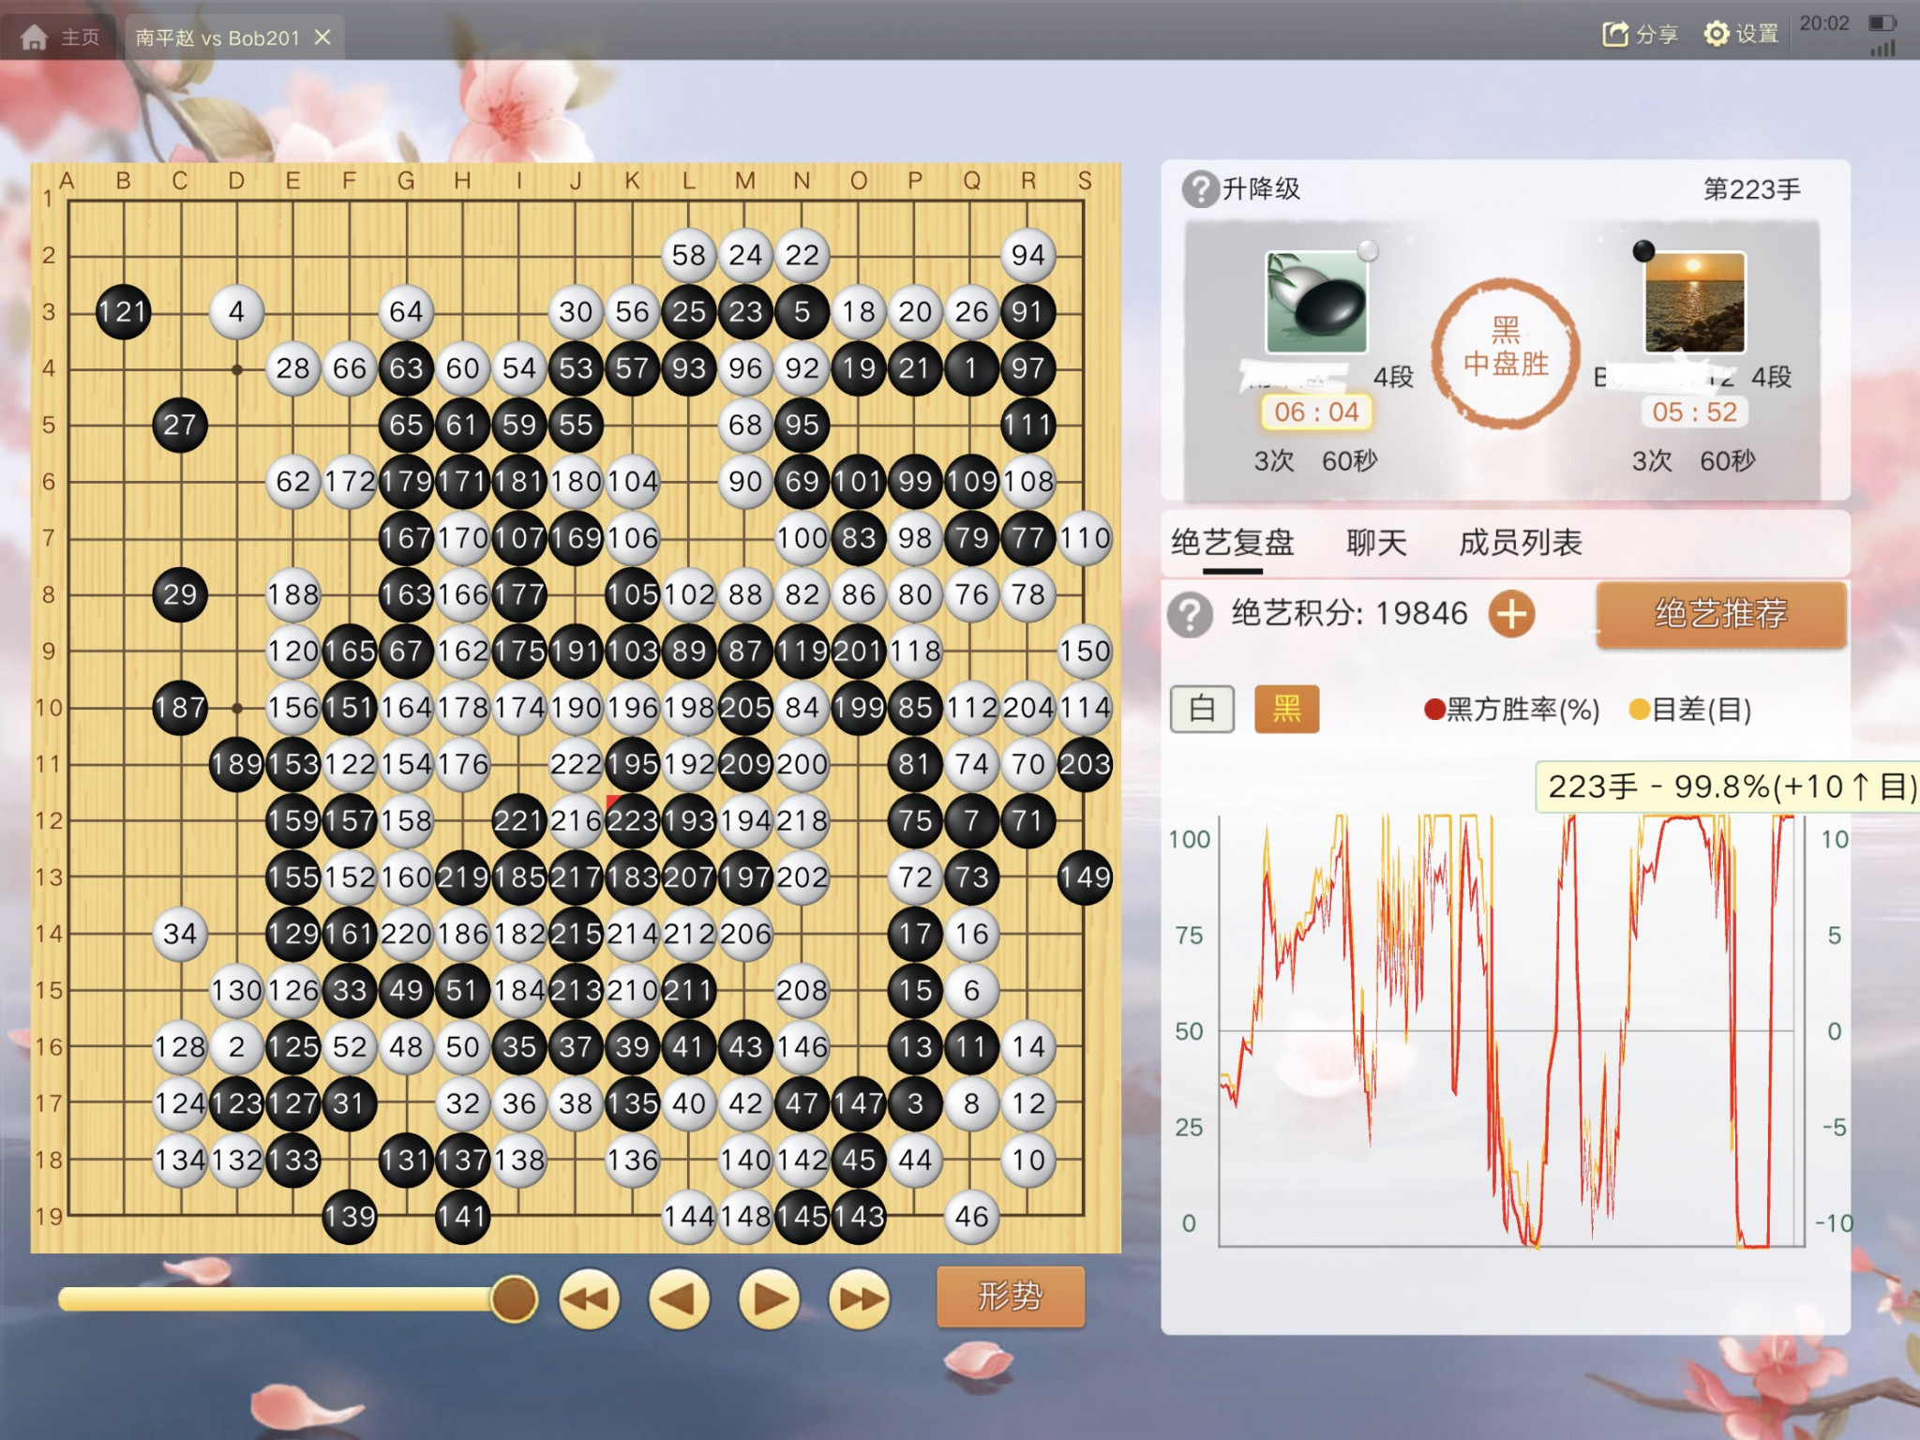This screenshot has width=1920, height=1440.
Task: Go to the home page tab
Action: point(60,37)
